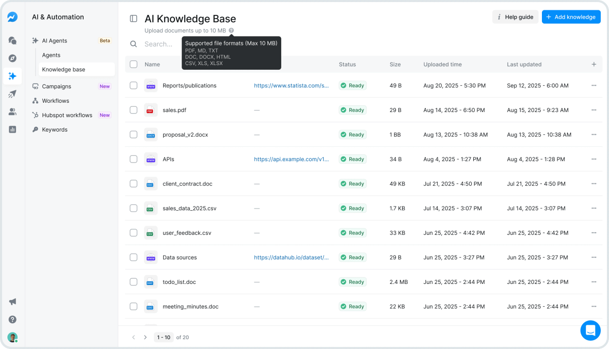Open row options for Data sources
Screen dimensions: 609x349
(594, 257)
